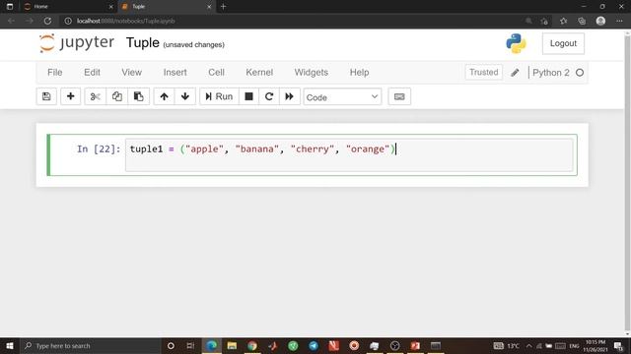631x354 pixels.
Task: Open browser tab actions menu icon
Action: [x=10, y=7]
